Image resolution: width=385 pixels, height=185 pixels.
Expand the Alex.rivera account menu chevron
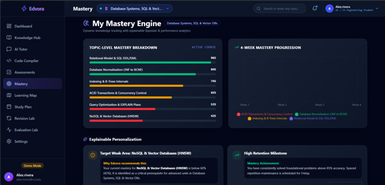click(x=377, y=9)
